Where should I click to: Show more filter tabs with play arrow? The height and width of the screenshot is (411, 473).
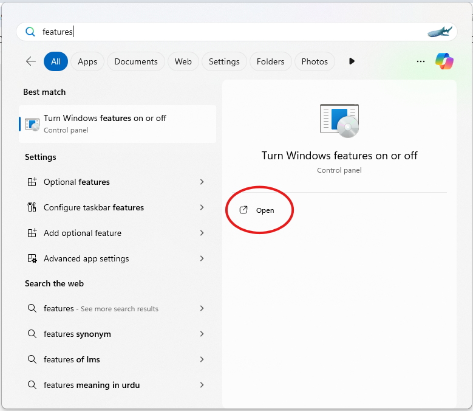click(x=352, y=61)
